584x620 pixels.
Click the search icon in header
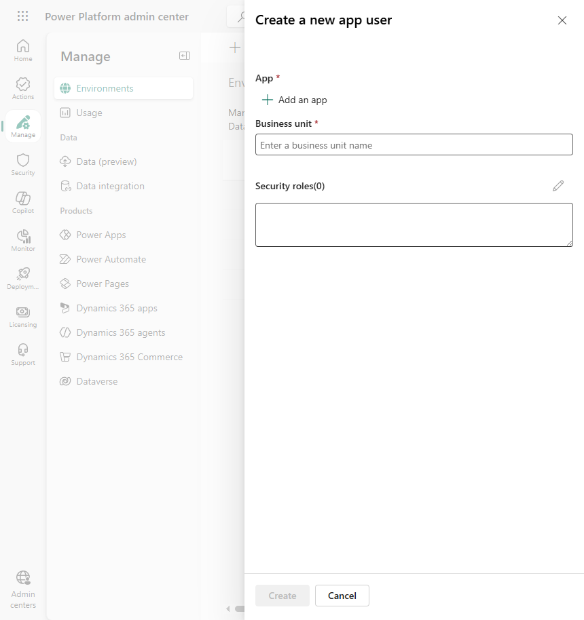[240, 16]
